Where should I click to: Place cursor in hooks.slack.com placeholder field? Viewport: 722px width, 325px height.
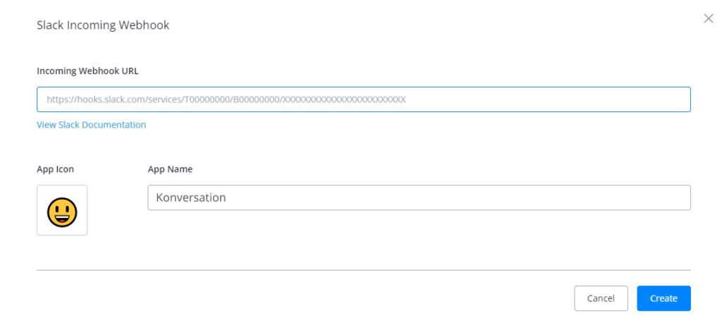364,99
